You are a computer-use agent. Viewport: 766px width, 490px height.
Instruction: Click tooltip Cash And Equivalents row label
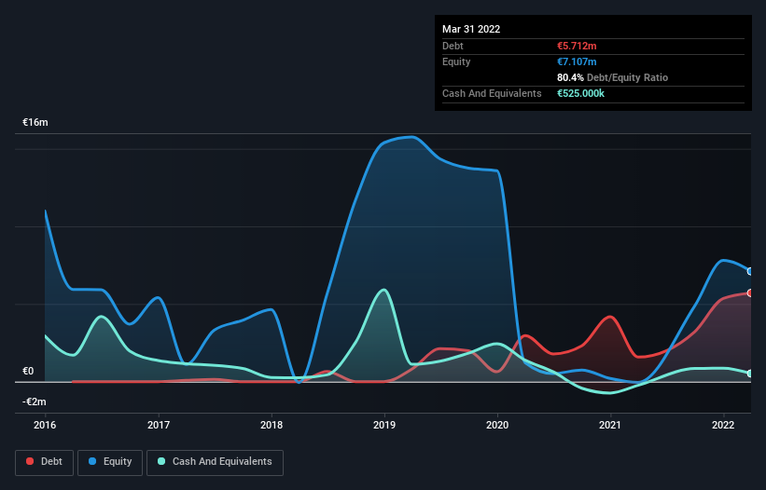coord(492,93)
